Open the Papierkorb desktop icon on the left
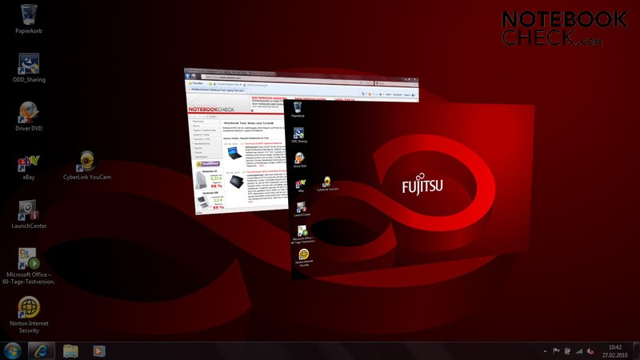The image size is (640, 360). [29, 18]
